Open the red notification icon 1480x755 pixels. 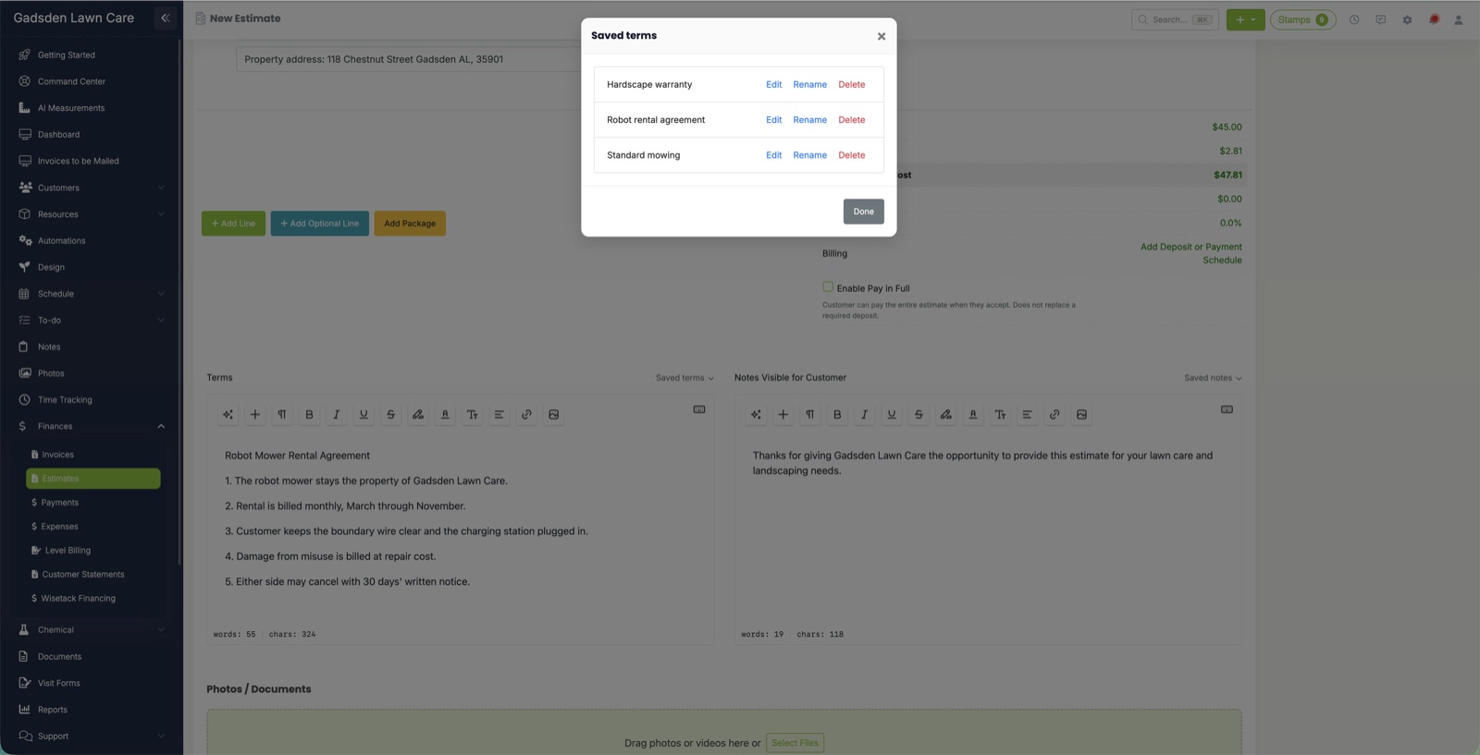[1434, 19]
